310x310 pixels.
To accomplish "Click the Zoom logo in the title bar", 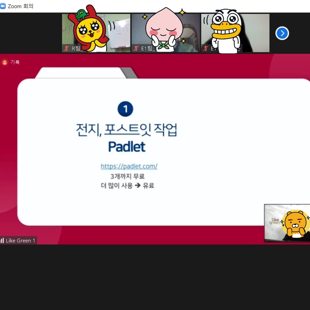I will pyautogui.click(x=3, y=6).
